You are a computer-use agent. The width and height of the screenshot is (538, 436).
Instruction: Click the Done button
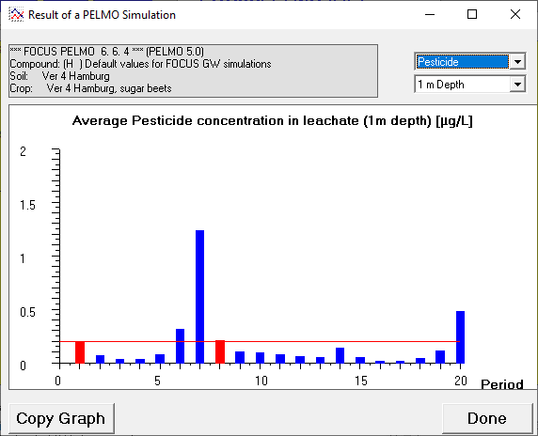pos(487,418)
